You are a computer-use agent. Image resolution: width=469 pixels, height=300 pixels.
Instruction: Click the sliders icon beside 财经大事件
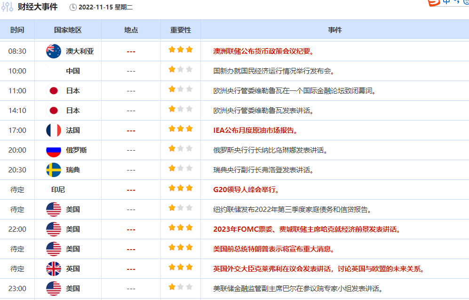click(8, 7)
